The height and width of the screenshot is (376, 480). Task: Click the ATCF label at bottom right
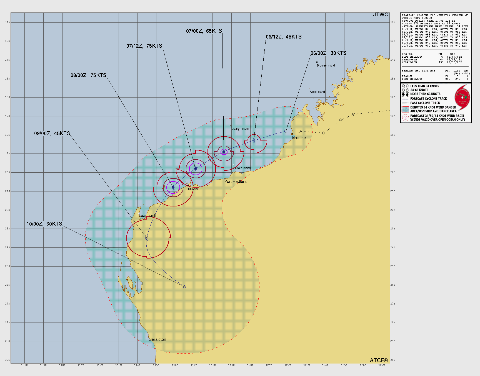379,360
